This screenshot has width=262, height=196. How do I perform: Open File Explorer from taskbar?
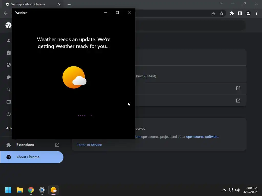pyautogui.click(x=19, y=190)
